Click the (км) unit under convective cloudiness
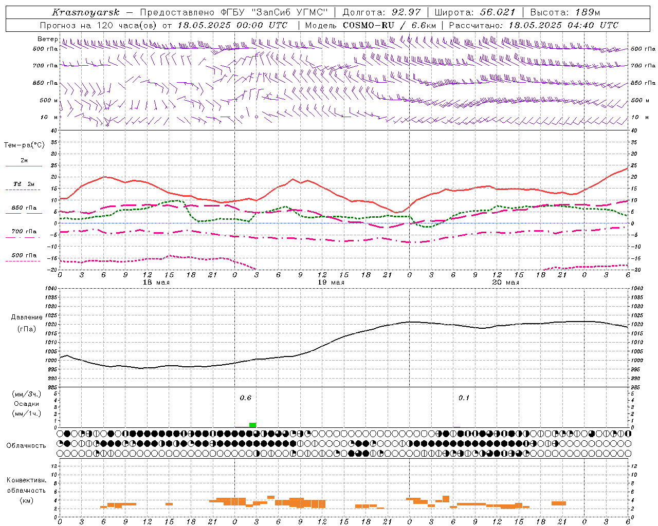This screenshot has height=526, width=658. click(x=27, y=500)
